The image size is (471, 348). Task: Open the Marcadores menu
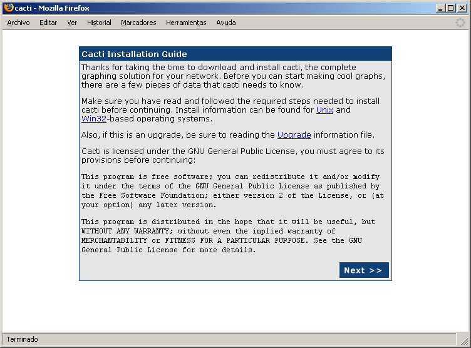[x=138, y=23]
